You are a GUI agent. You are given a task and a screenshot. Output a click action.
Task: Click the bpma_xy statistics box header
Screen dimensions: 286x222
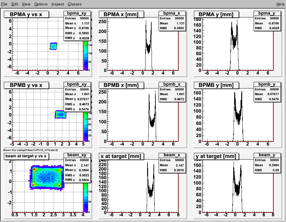[77, 13]
